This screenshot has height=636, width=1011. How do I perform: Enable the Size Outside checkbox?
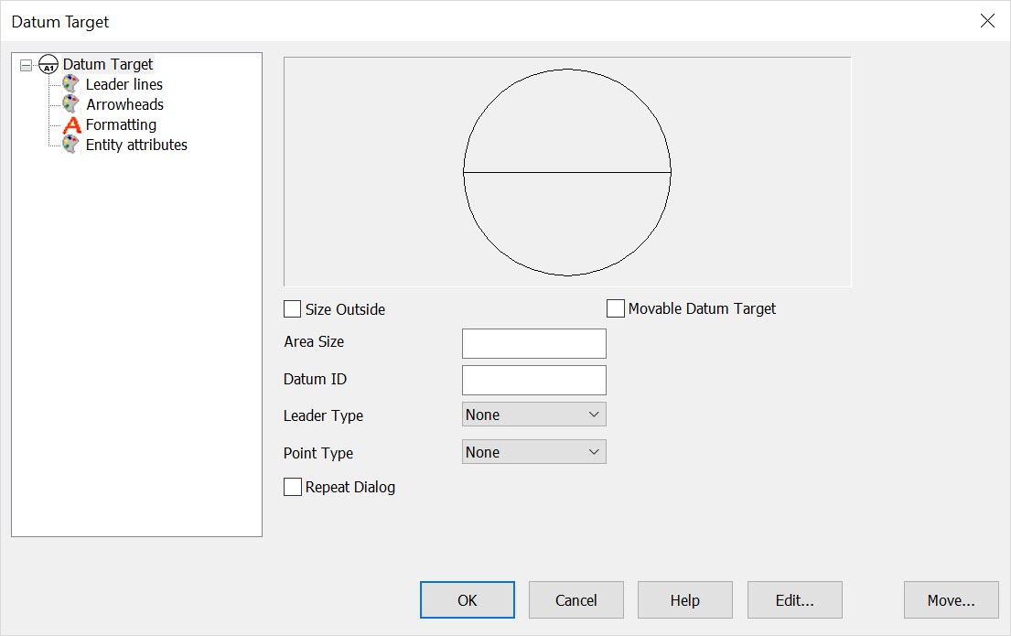pos(292,308)
